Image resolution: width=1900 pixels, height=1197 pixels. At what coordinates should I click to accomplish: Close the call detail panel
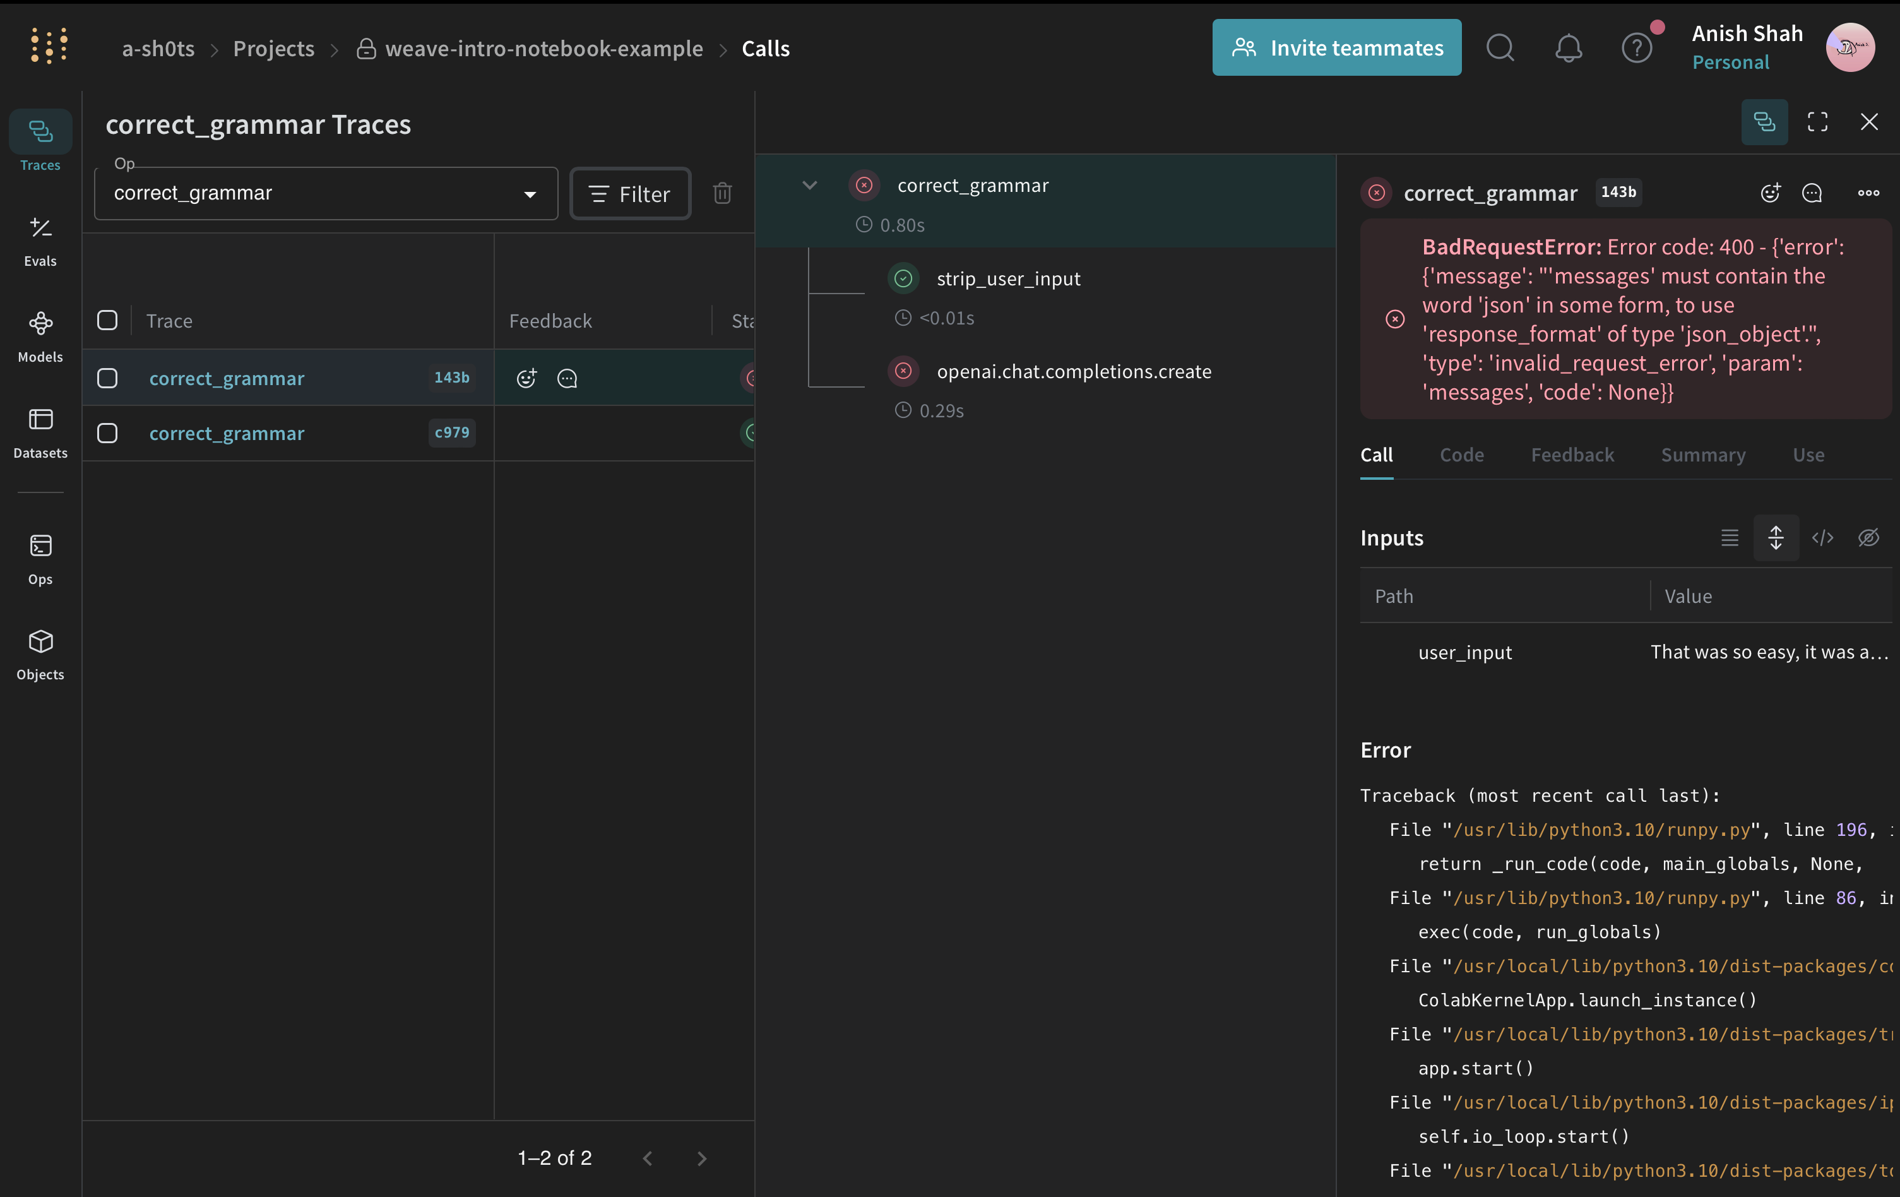point(1869,121)
